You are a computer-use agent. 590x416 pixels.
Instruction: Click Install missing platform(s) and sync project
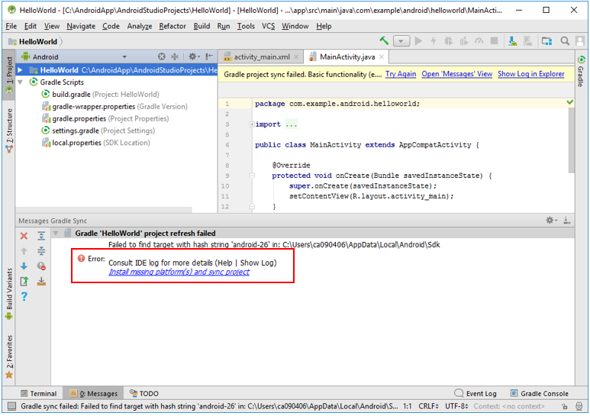coord(179,272)
